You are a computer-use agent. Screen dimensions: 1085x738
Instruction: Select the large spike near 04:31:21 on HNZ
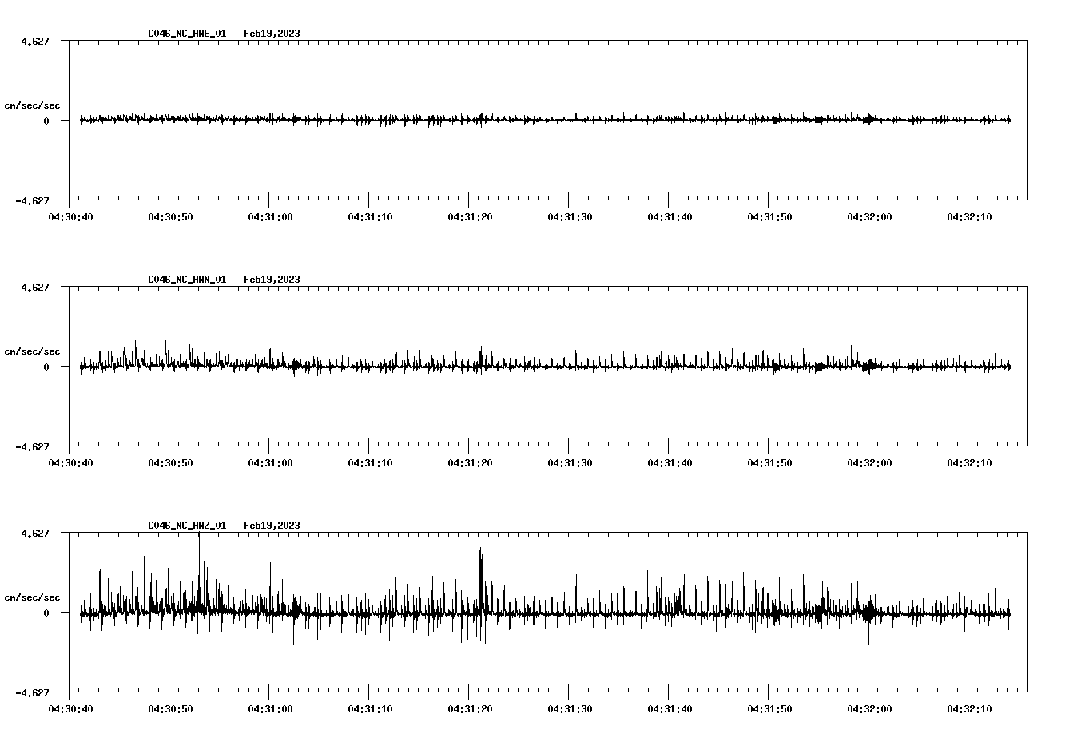(x=481, y=575)
